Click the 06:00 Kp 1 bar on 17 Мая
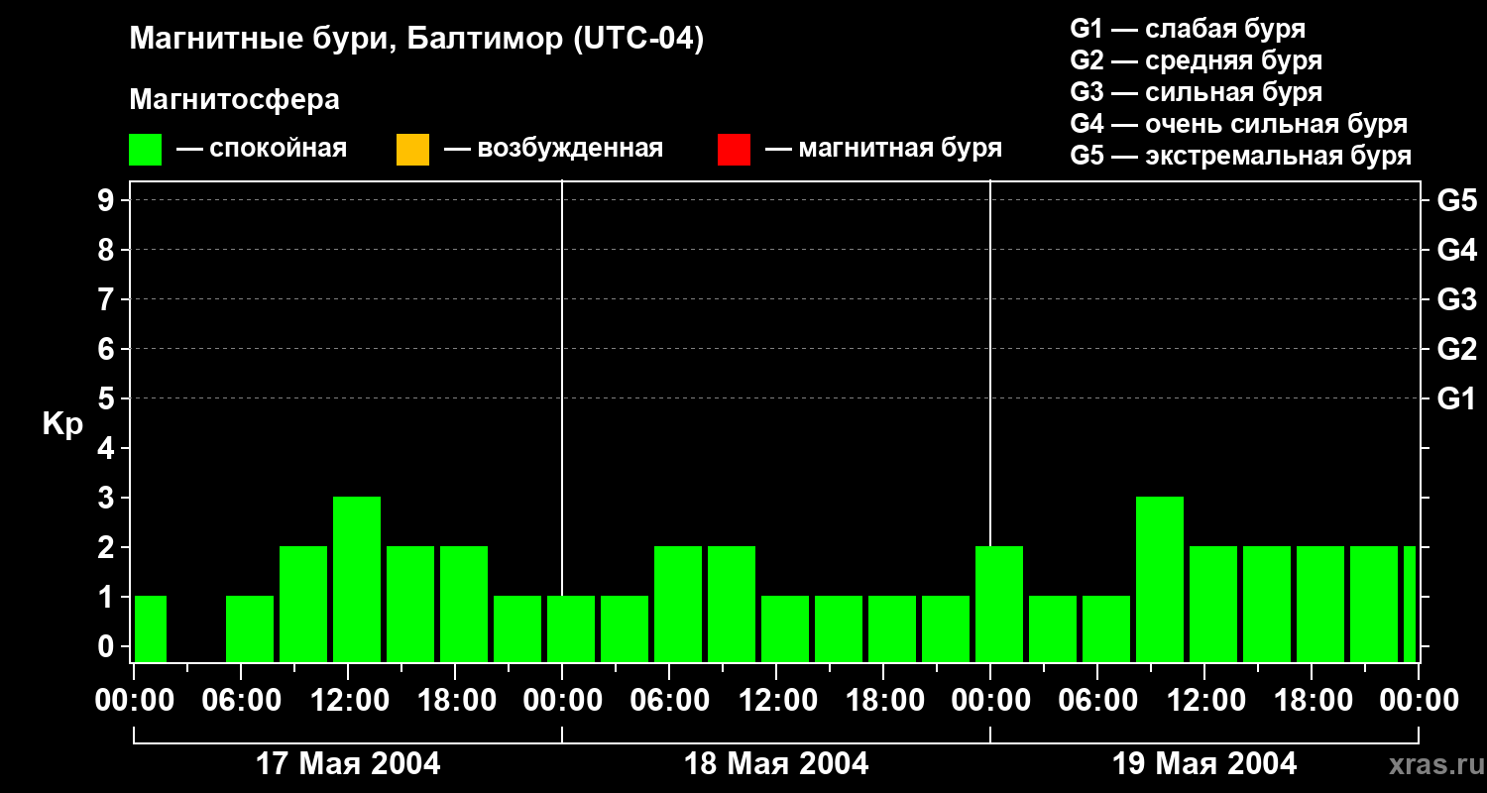Screen dimensions: 1487x793 250,628
